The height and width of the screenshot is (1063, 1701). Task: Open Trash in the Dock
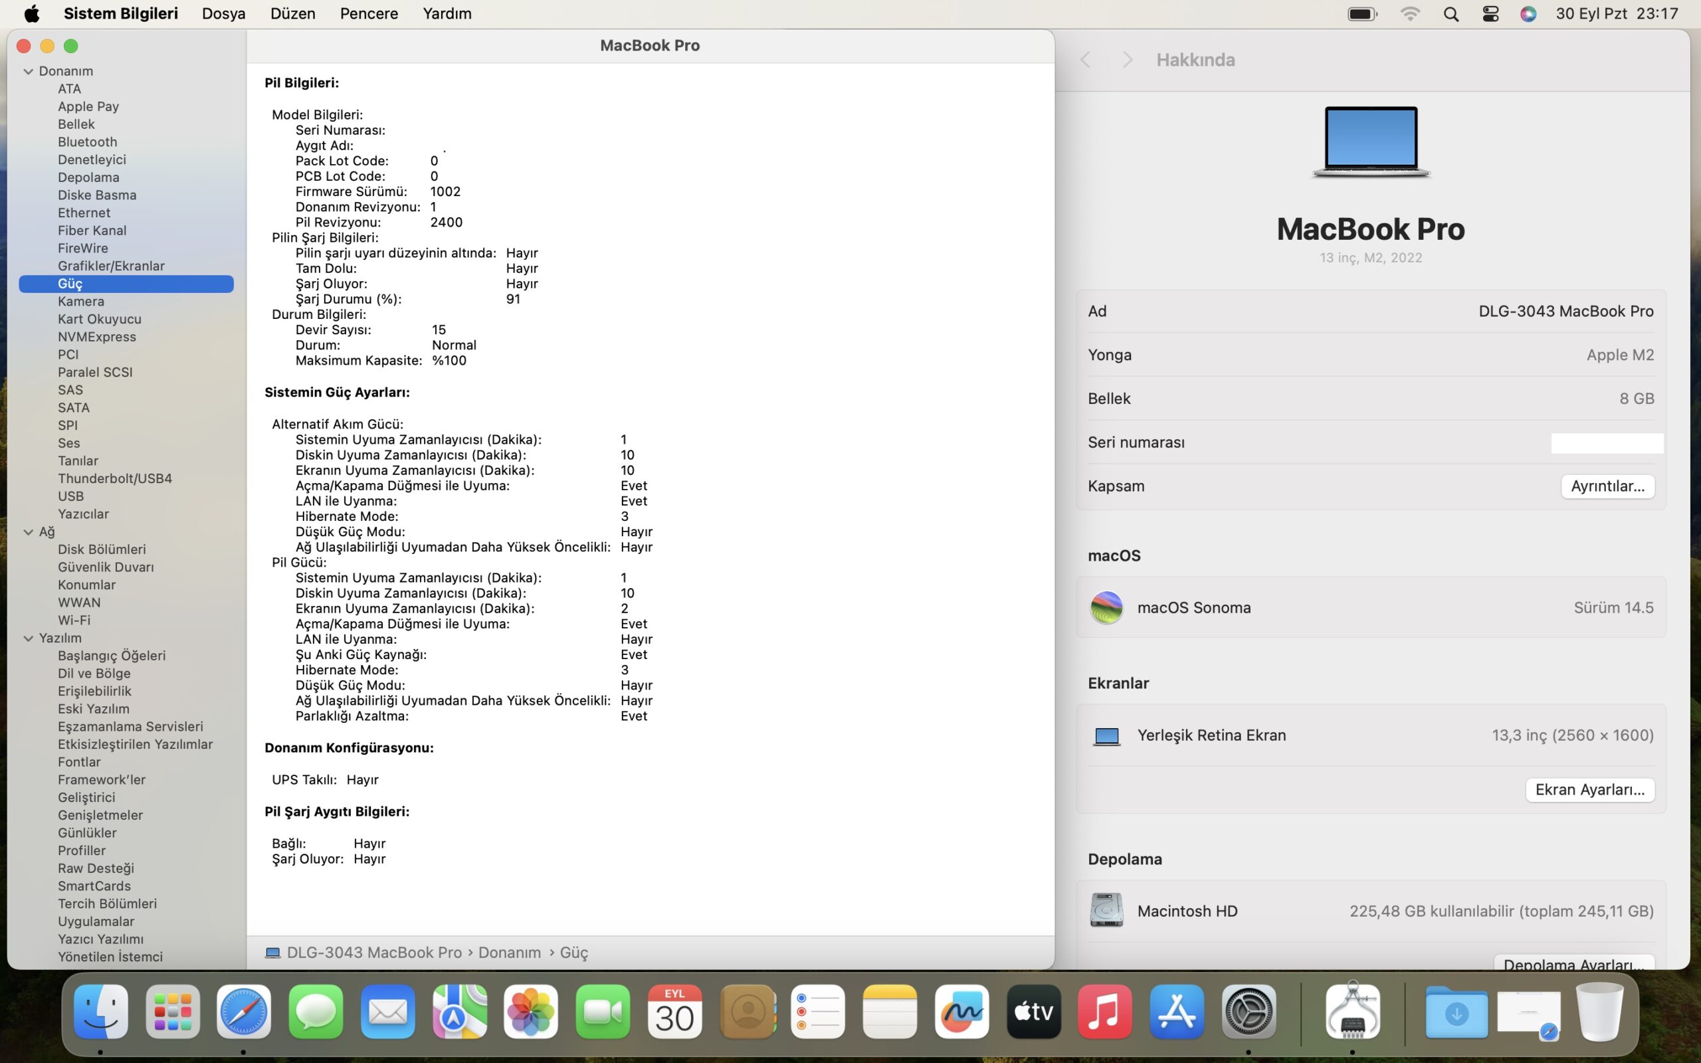click(1600, 1012)
